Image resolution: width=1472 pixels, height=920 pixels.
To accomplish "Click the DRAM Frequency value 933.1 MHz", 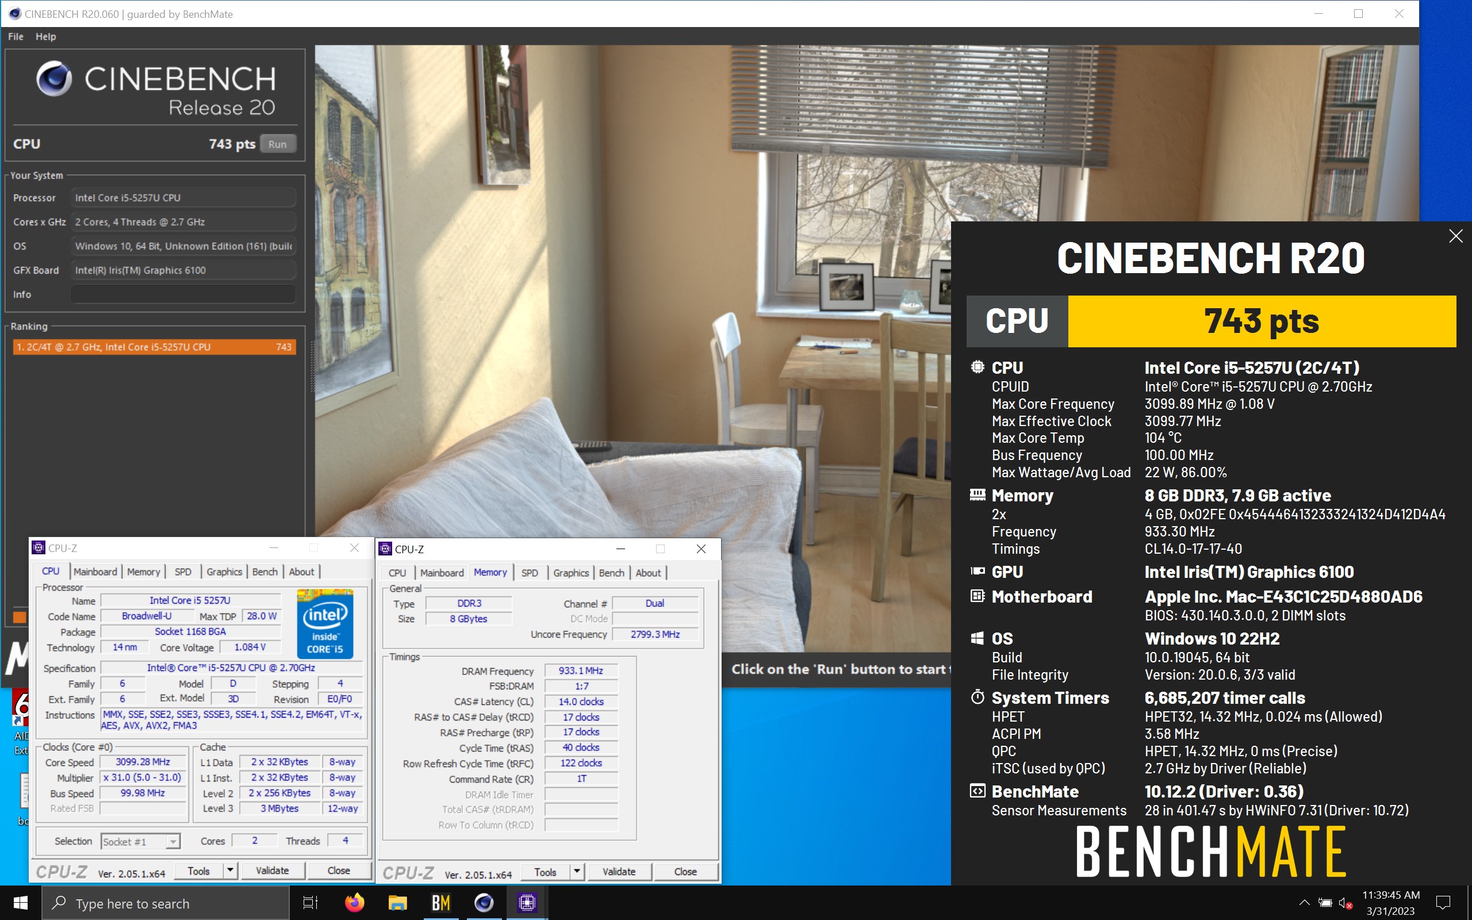I will coord(581,670).
